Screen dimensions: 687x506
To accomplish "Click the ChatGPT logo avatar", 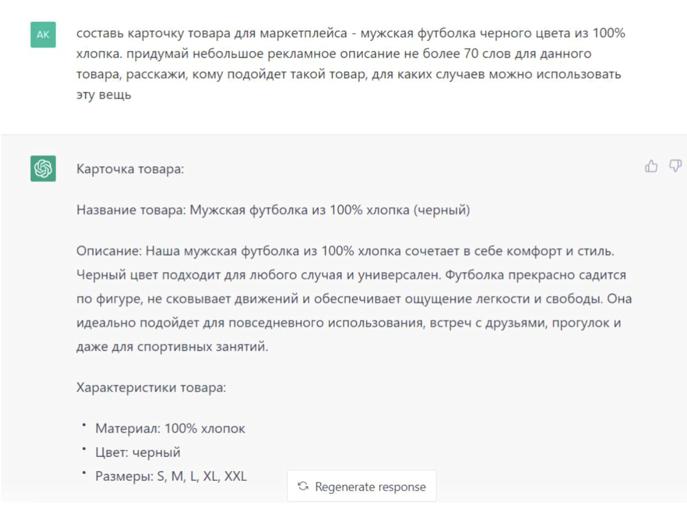I will pos(43,169).
